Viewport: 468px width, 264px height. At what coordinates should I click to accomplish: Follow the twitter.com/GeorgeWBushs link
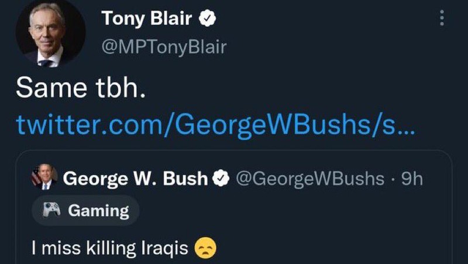215,124
